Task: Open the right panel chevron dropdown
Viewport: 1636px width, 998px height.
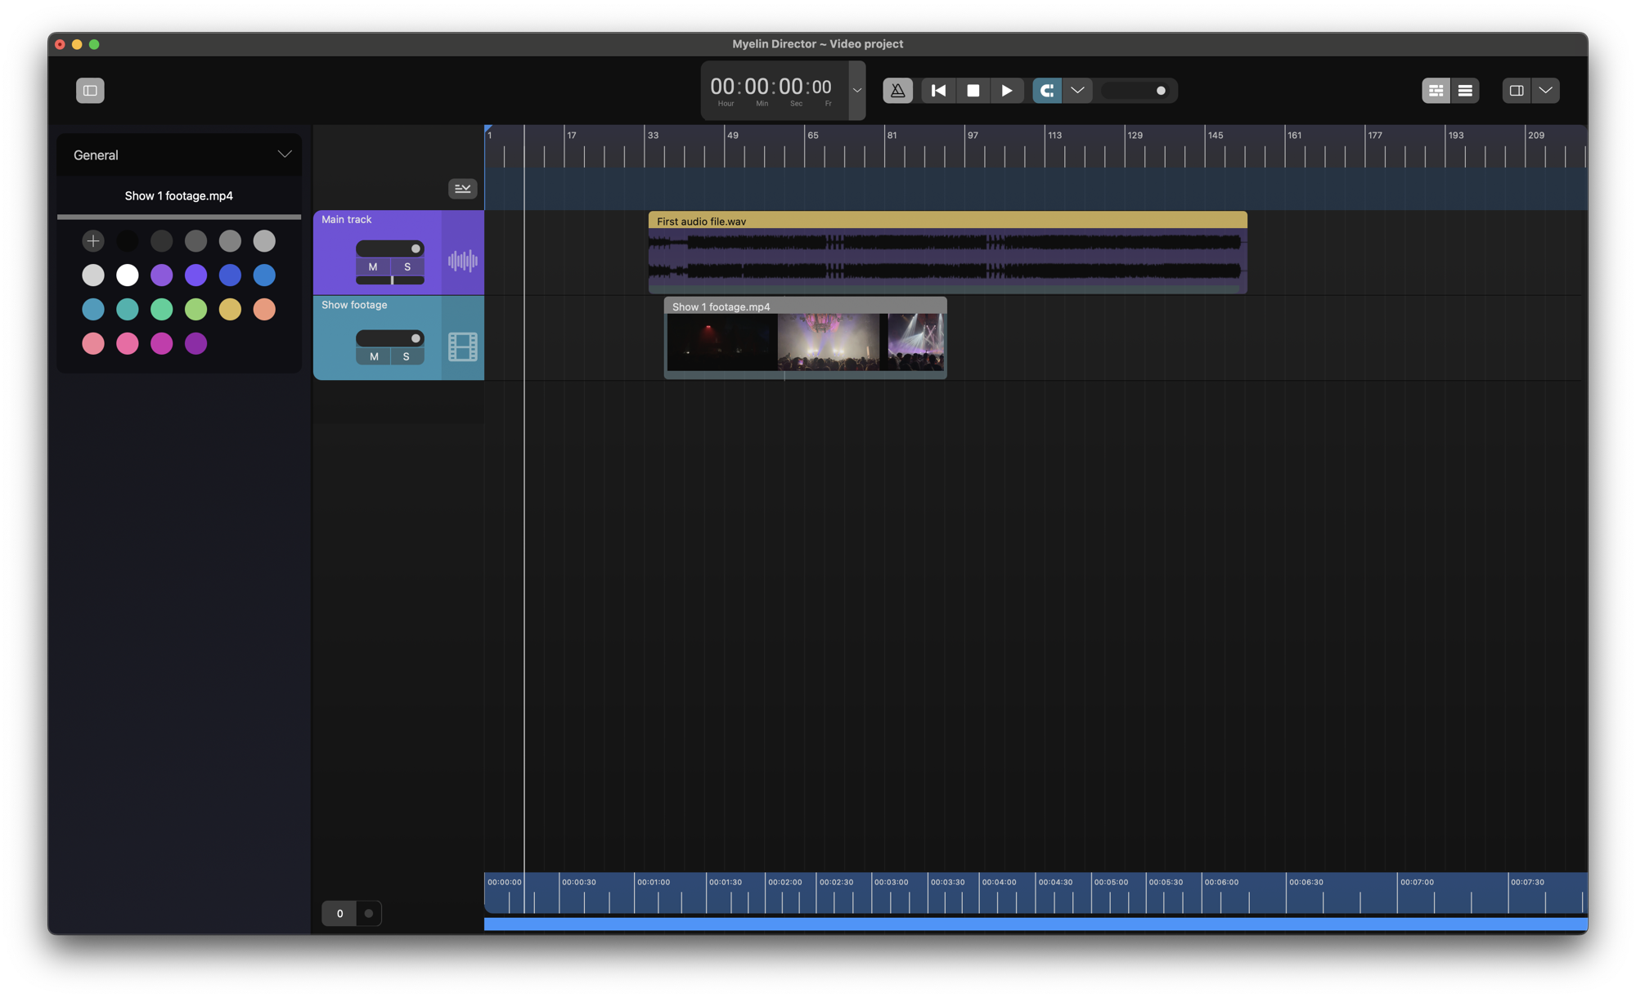Action: [x=1545, y=91]
